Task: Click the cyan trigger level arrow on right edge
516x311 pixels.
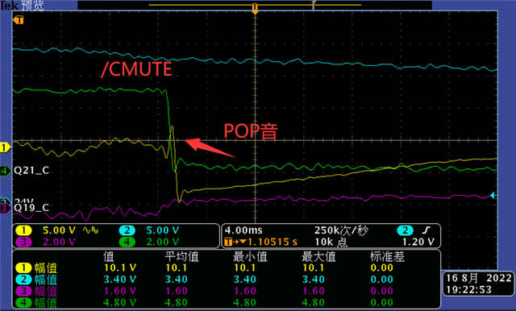Action: (x=493, y=196)
